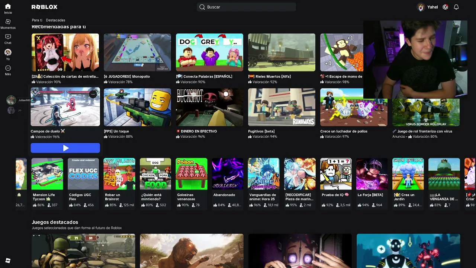
Task: Open the Rieles Muertos train thumbnail
Action: coord(282,52)
